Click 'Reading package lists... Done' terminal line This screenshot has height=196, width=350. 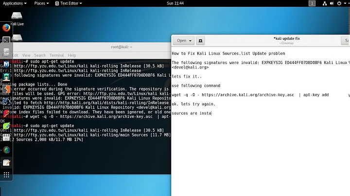34,84
